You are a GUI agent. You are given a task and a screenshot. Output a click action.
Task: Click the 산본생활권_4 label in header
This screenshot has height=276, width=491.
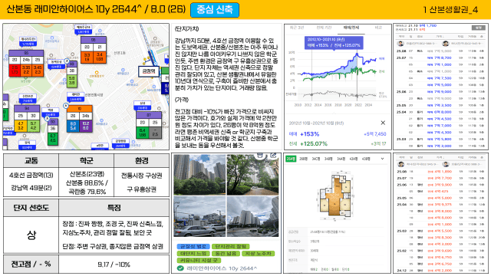pyautogui.click(x=450, y=10)
